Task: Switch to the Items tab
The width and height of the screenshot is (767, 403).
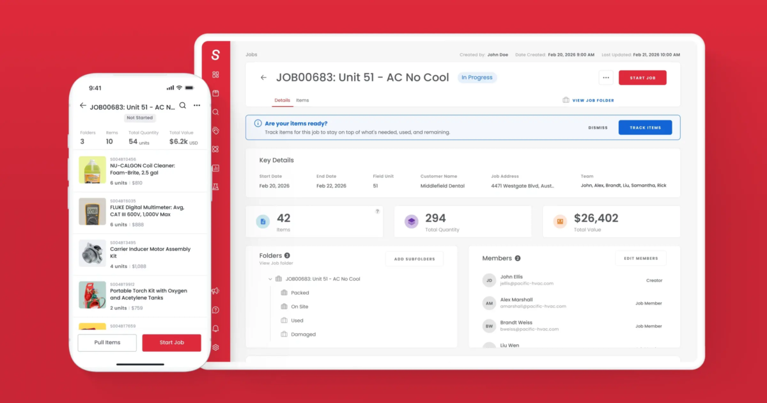Action: 302,100
